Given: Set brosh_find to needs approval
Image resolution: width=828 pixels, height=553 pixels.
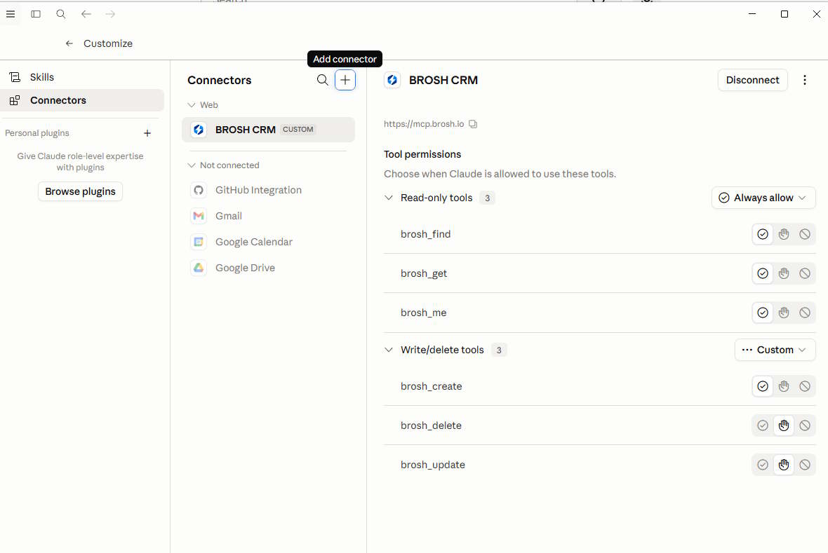Looking at the screenshot, I should pos(784,234).
